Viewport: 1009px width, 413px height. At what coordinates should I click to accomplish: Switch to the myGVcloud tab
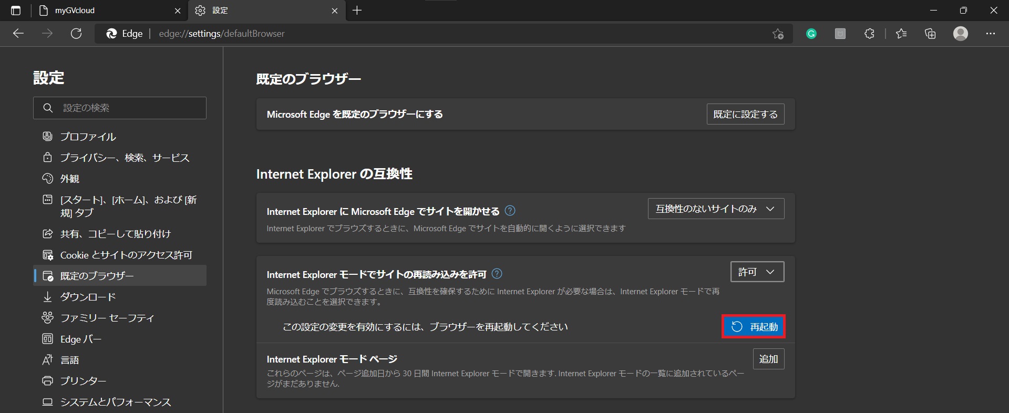109,11
